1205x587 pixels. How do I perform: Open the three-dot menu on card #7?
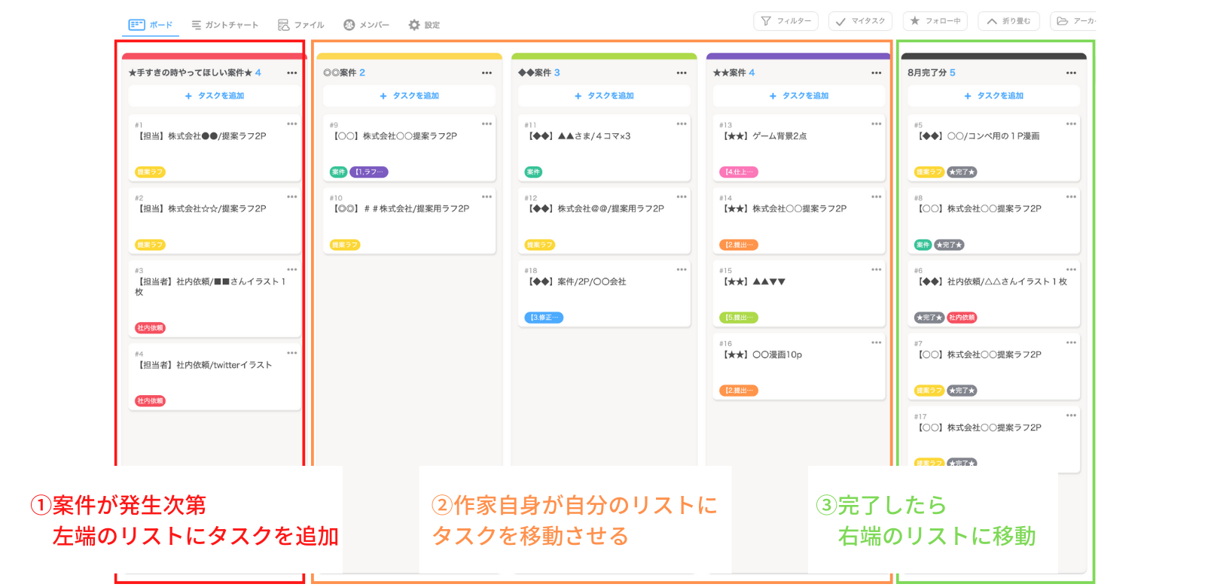(1071, 342)
